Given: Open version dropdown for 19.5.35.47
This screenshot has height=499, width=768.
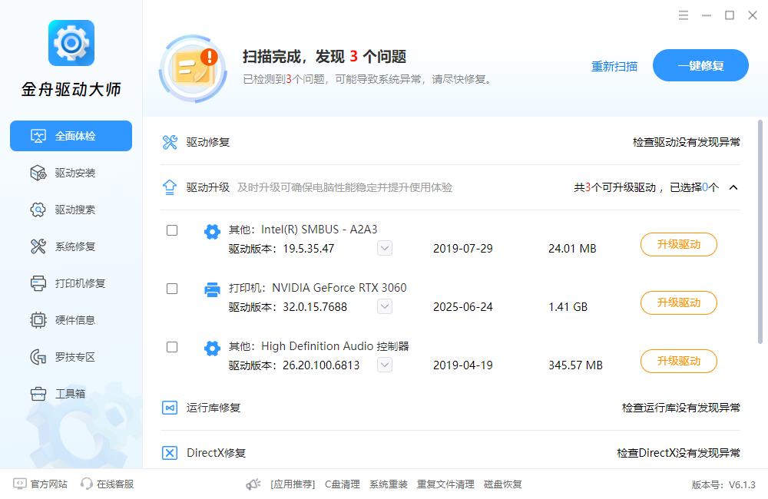Looking at the screenshot, I should [385, 248].
